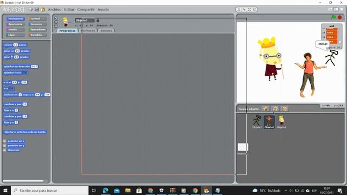Open the Windows notification center icon

pos(340,190)
